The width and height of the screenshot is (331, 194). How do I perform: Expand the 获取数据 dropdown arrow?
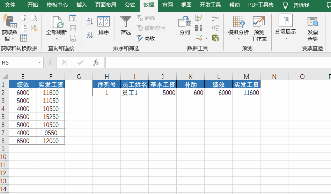[x=13, y=39]
